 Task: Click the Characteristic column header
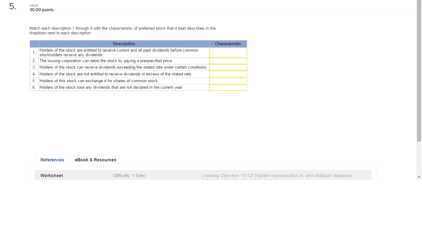click(x=228, y=44)
